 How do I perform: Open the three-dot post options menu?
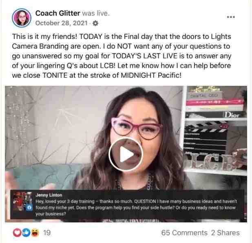coord(231,17)
